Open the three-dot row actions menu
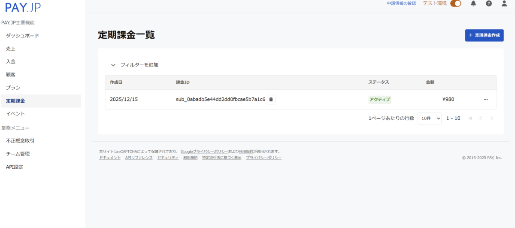The height and width of the screenshot is (228, 515). [x=485, y=99]
